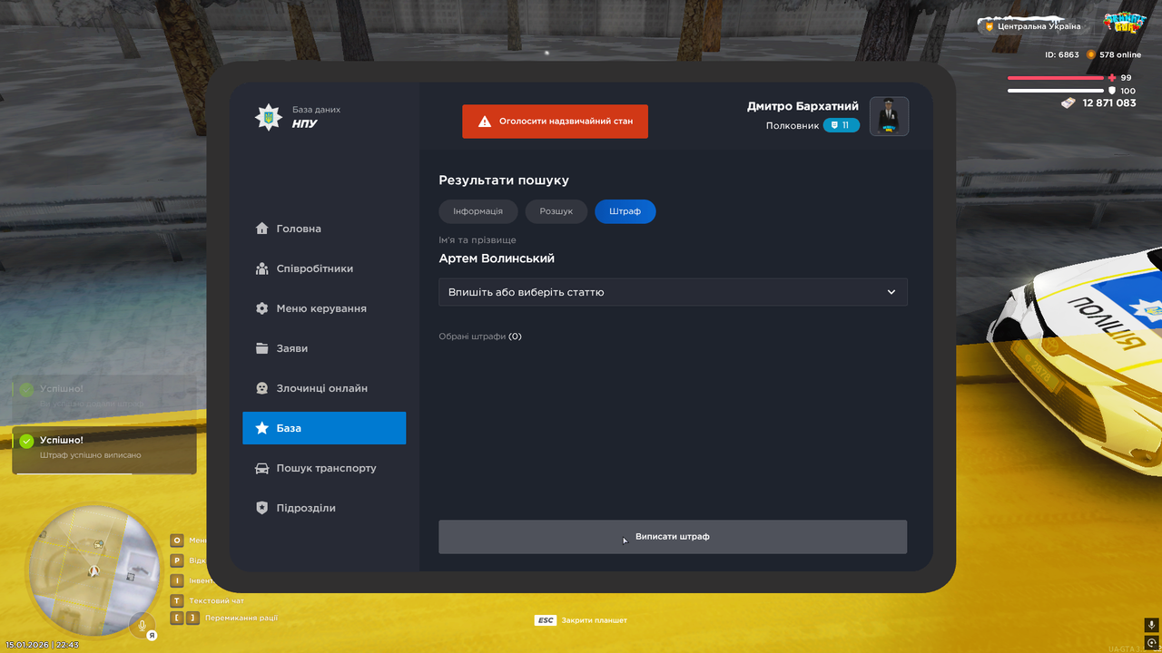This screenshot has height=653, width=1162.
Task: Click the right bracket radio-switch key
Action: (192, 618)
